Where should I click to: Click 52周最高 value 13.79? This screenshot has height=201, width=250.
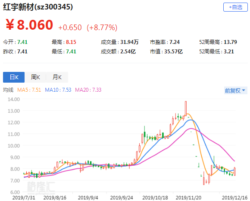pyautogui.click(x=231, y=42)
